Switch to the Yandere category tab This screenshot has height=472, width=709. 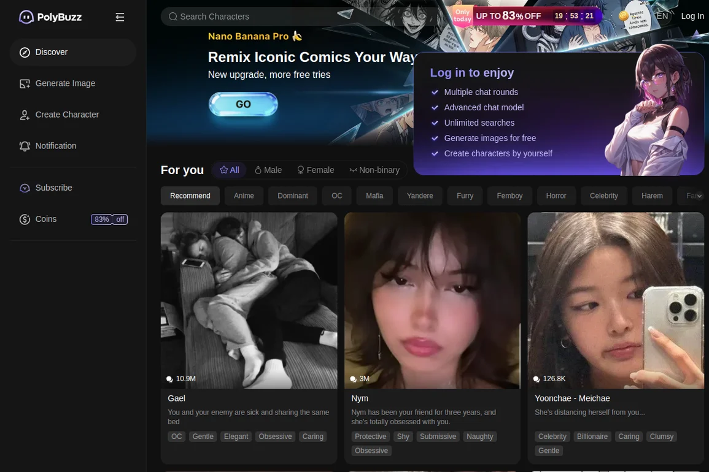420,196
